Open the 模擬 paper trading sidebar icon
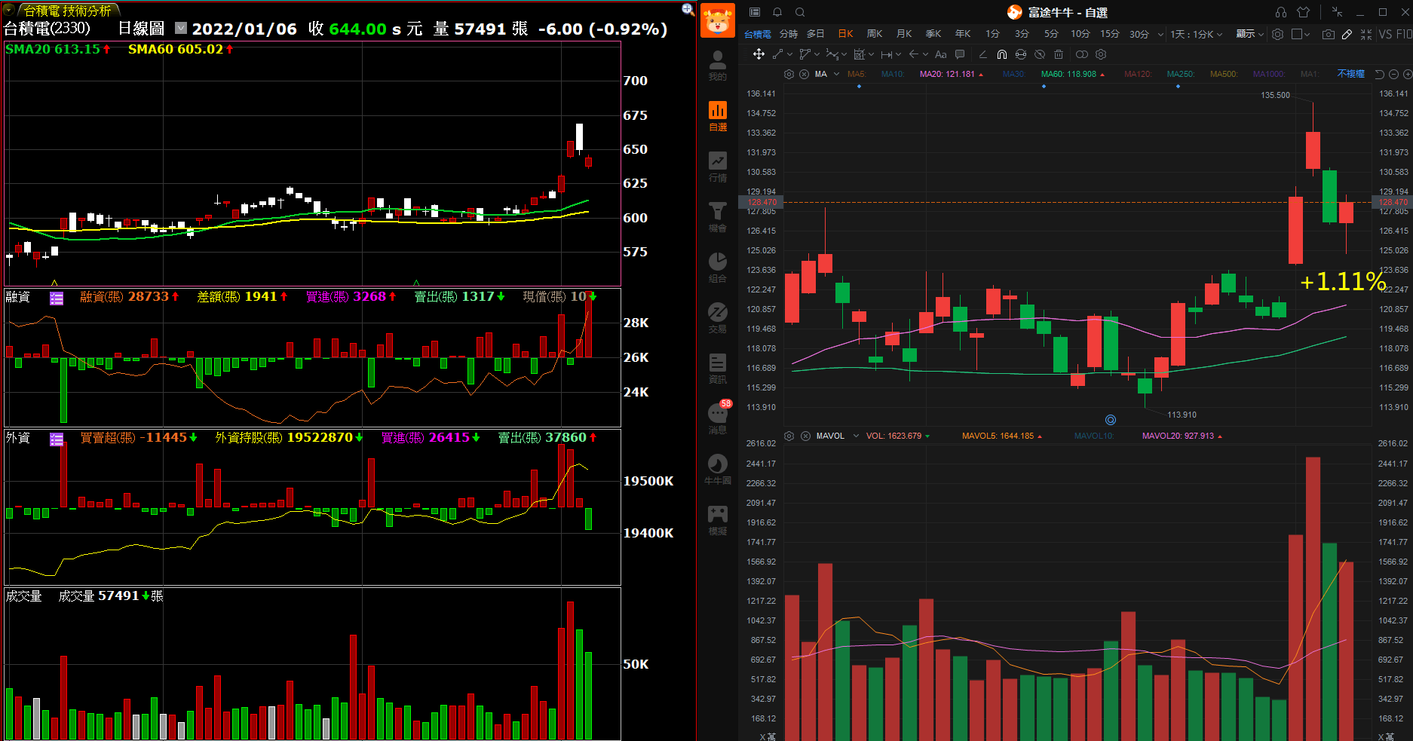The width and height of the screenshot is (1413, 741). [718, 520]
